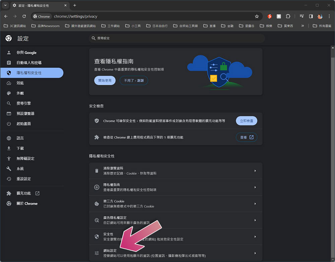
Task: Click the 開始使用 button
Action: click(x=105, y=81)
